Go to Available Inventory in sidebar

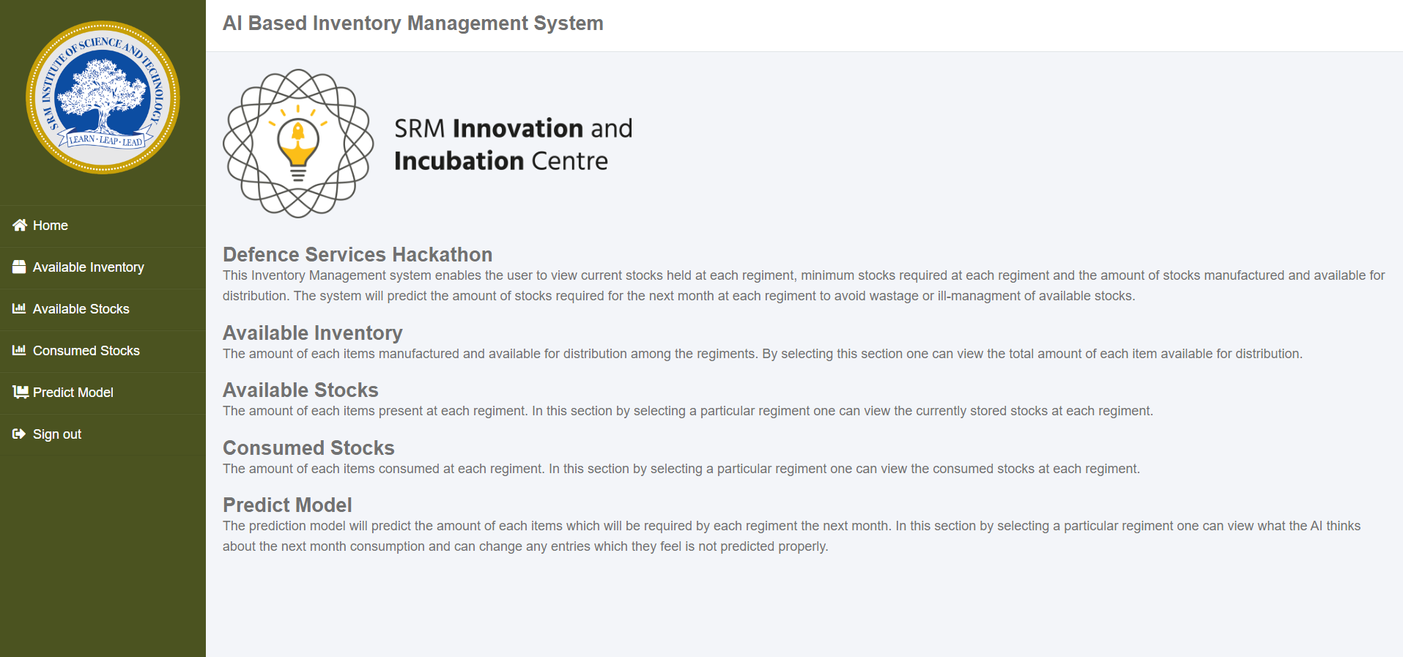pos(103,267)
